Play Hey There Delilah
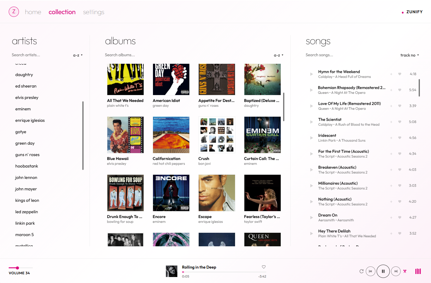 coord(311,233)
